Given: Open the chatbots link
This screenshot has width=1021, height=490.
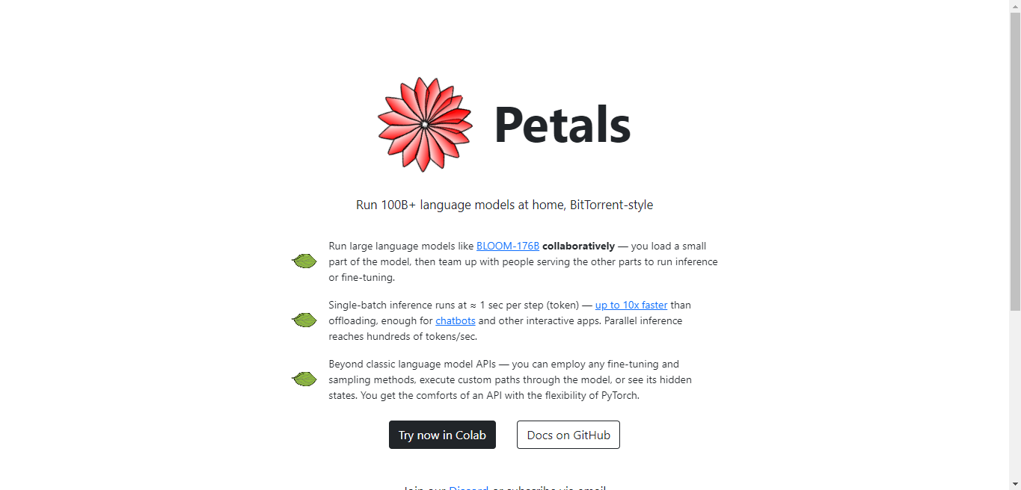Looking at the screenshot, I should [x=456, y=320].
